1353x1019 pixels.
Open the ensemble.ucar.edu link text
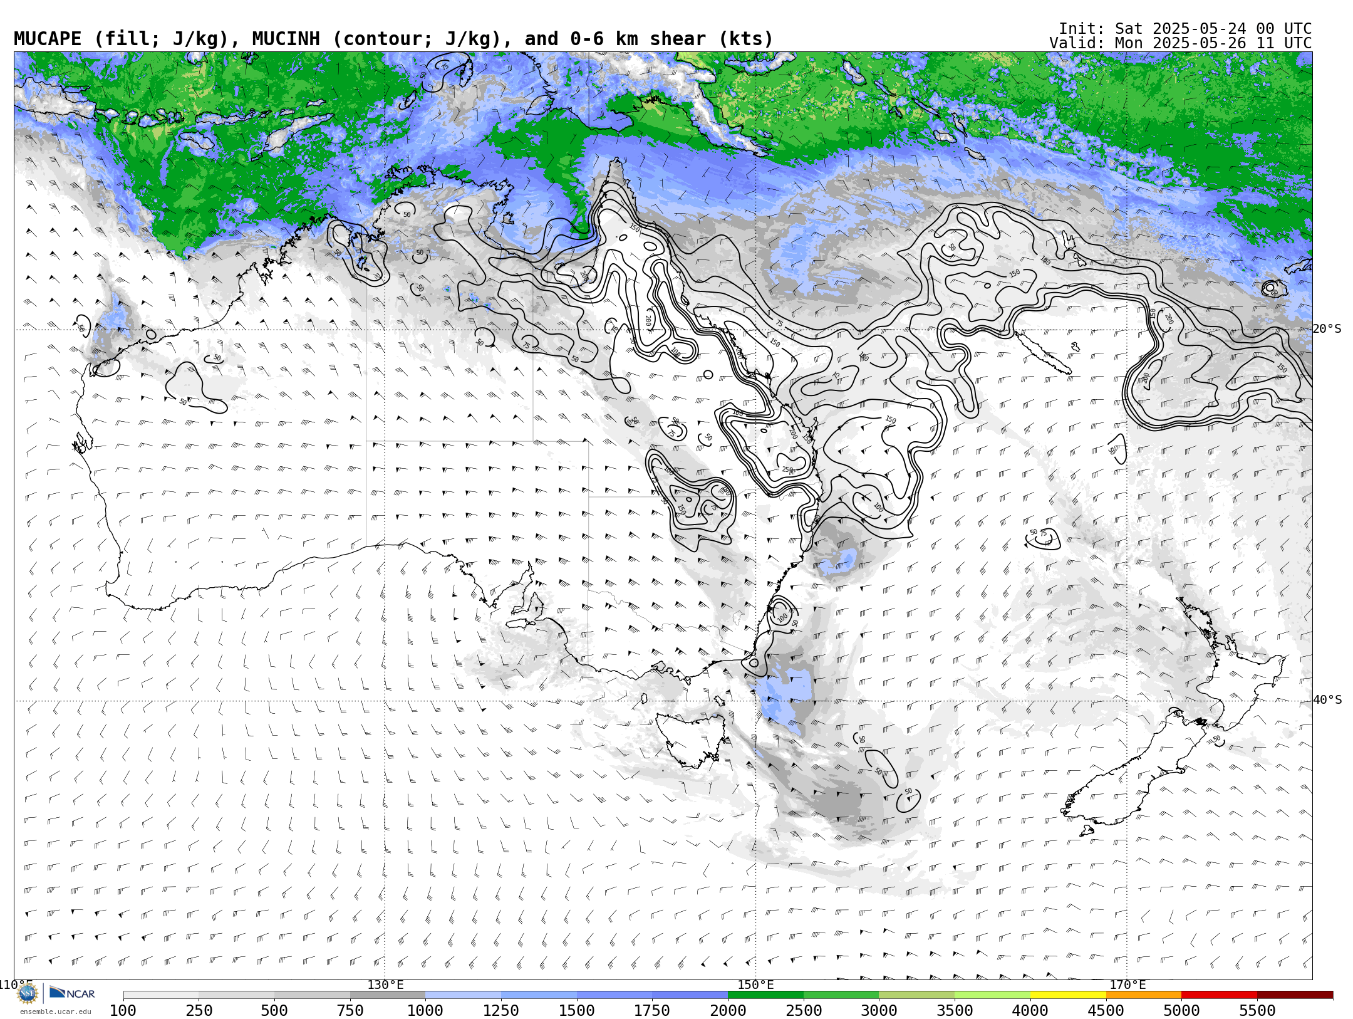coord(55,1011)
